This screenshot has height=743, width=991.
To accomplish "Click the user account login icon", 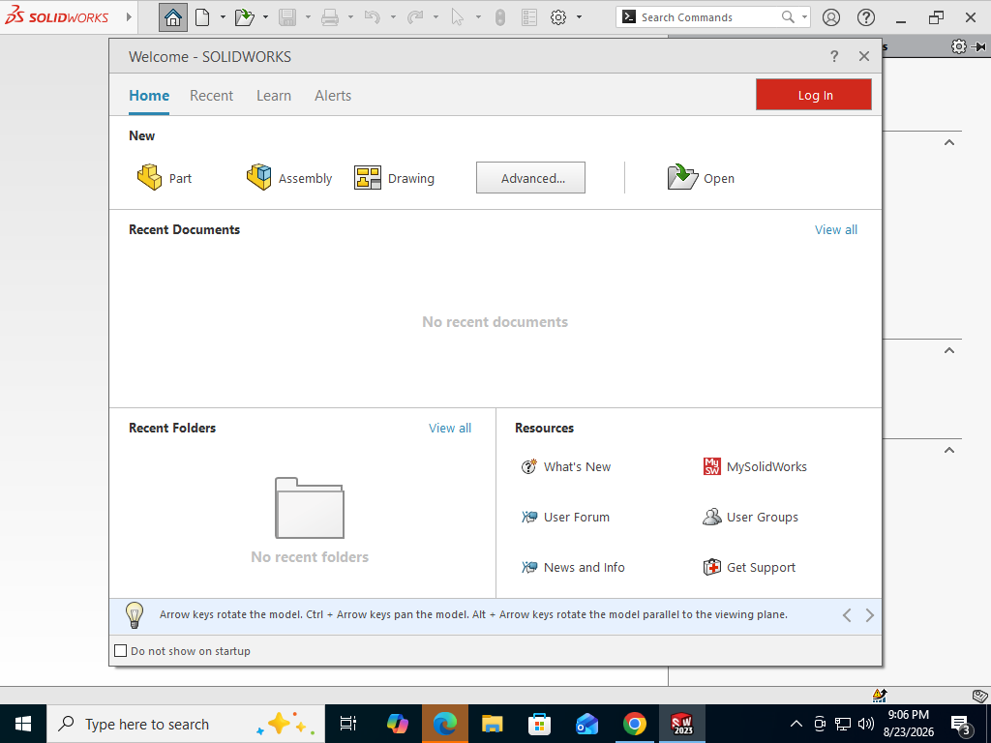I will (831, 17).
